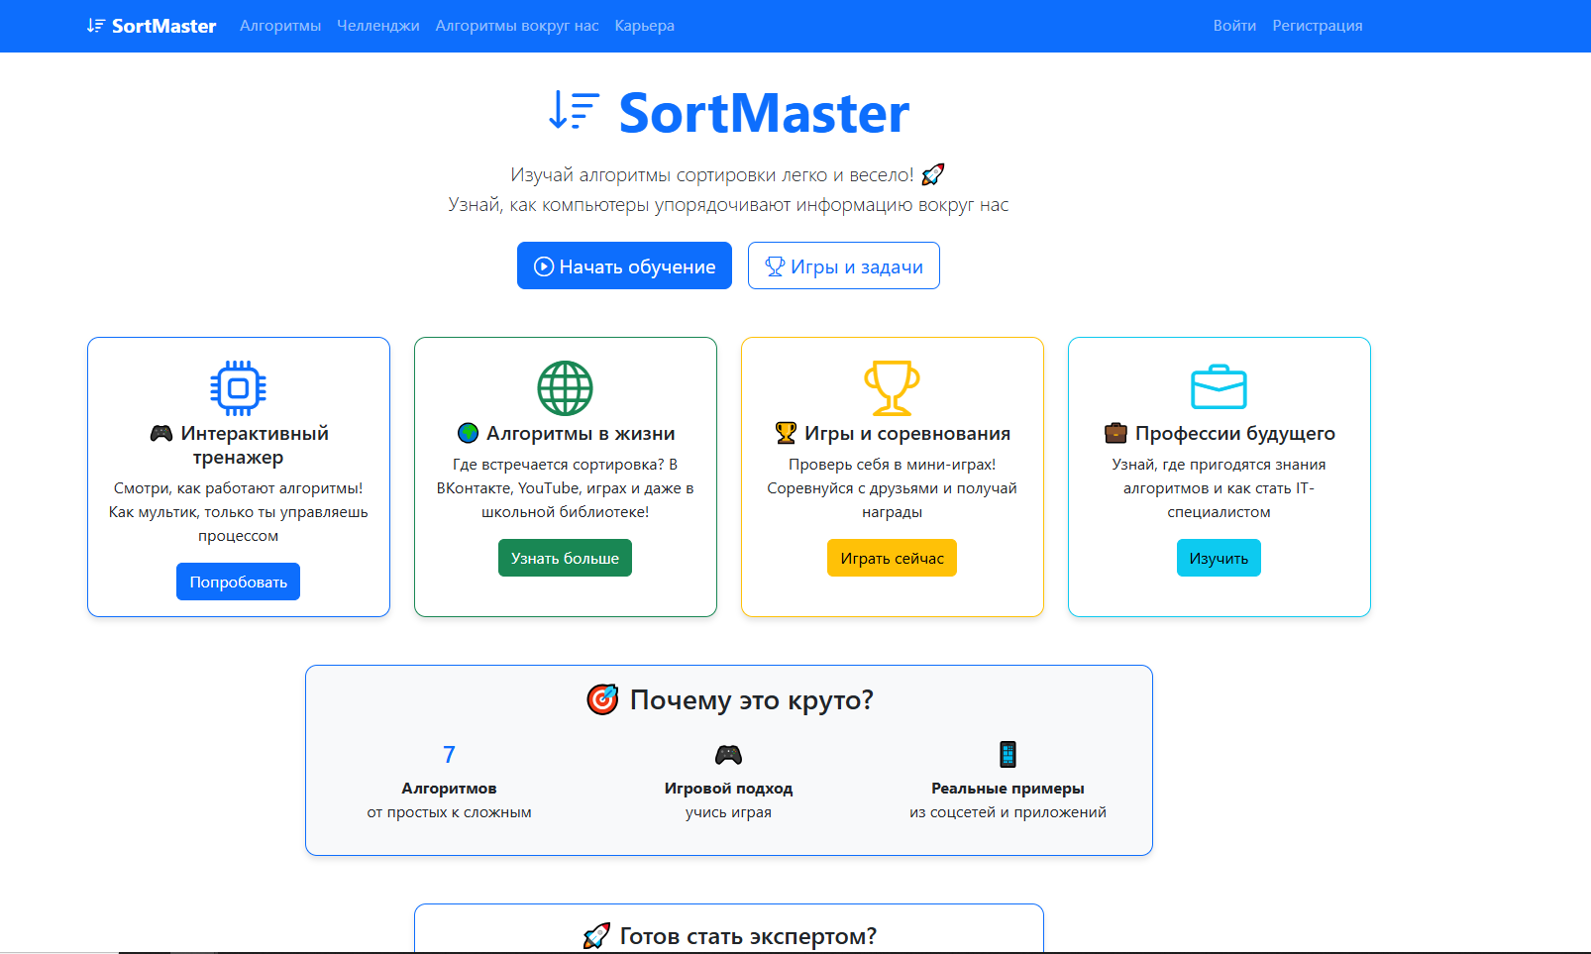1591x954 pixels.
Task: Click the trophy emoji beside Игры и соревнования
Action: pyautogui.click(x=786, y=433)
